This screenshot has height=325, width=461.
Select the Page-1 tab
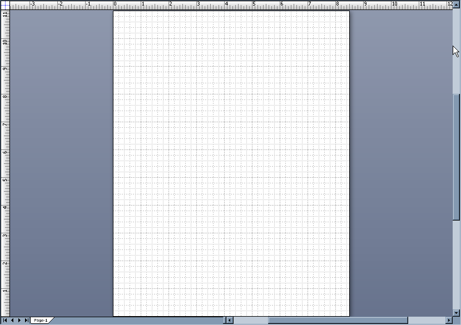pyautogui.click(x=41, y=321)
